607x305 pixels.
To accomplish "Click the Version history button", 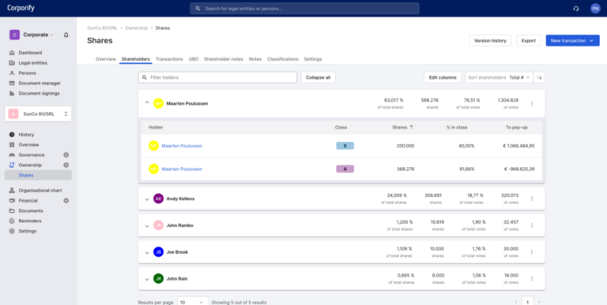I will coord(490,40).
